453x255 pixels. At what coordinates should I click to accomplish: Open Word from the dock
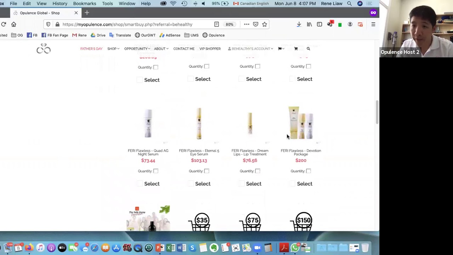point(182,248)
